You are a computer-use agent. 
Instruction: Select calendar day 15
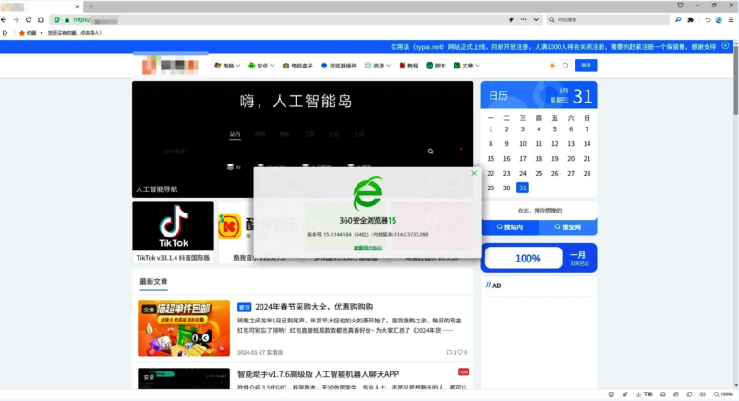coord(491,159)
